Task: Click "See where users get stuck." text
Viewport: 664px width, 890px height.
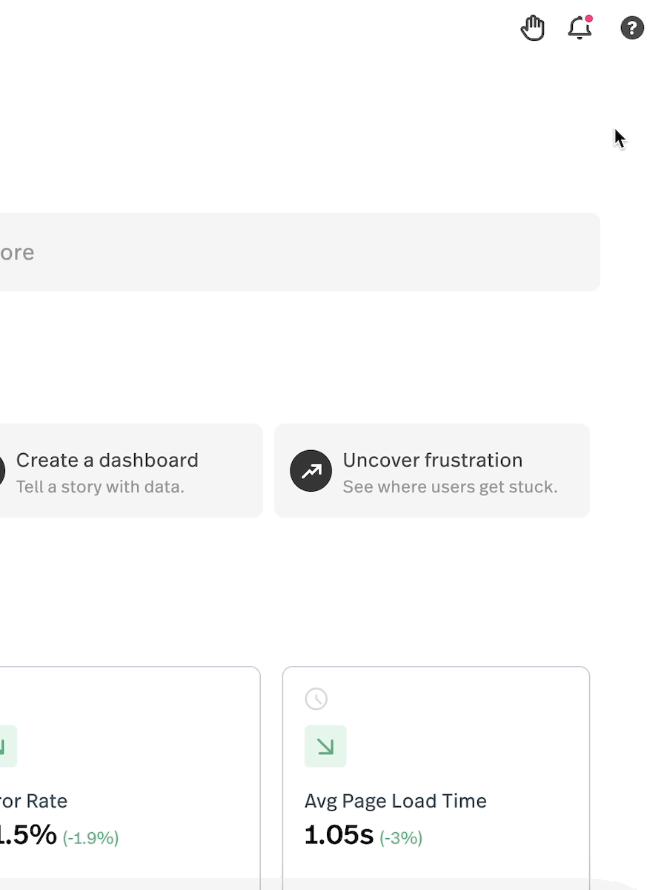Action: coord(450,487)
